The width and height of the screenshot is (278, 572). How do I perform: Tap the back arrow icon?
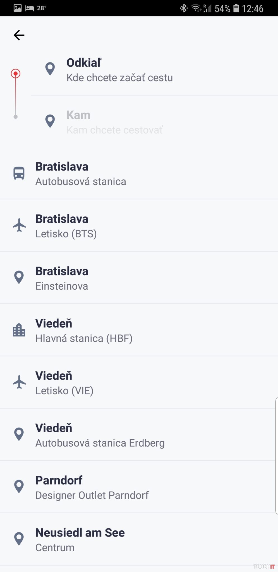tap(19, 35)
